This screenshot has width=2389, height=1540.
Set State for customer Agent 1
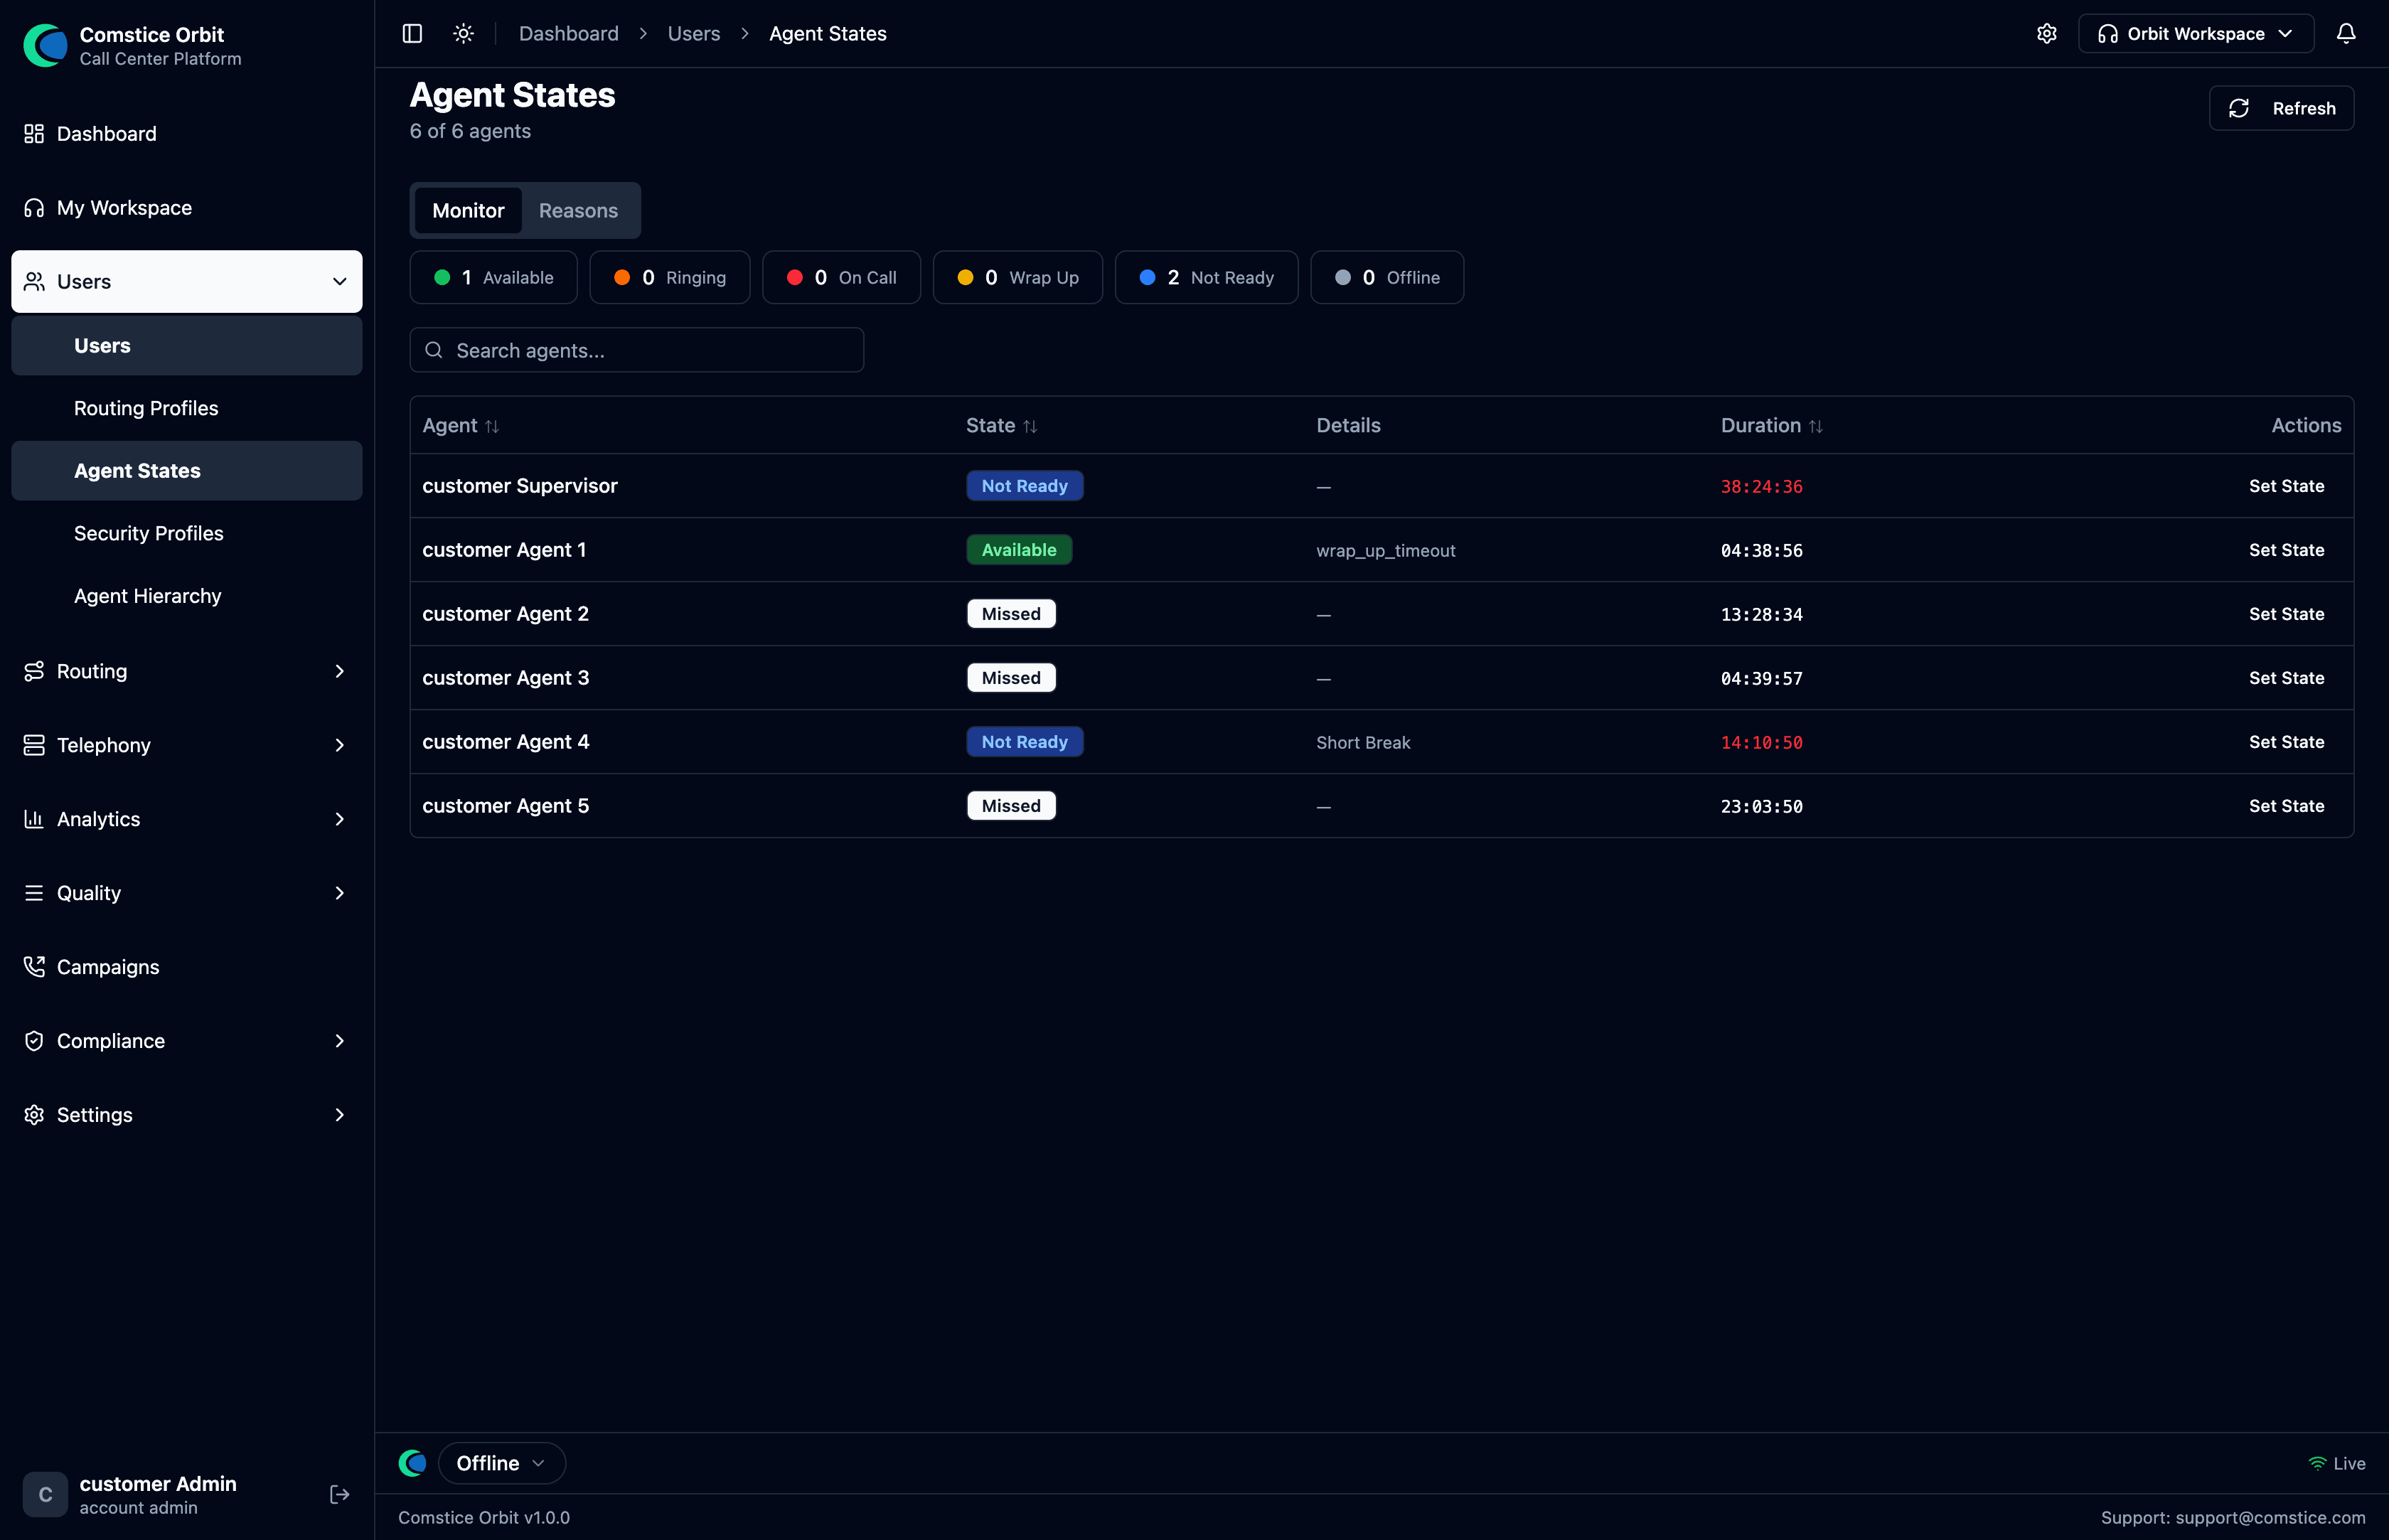(2286, 550)
